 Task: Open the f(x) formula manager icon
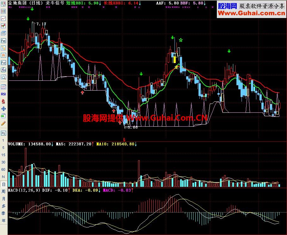(3, 70)
